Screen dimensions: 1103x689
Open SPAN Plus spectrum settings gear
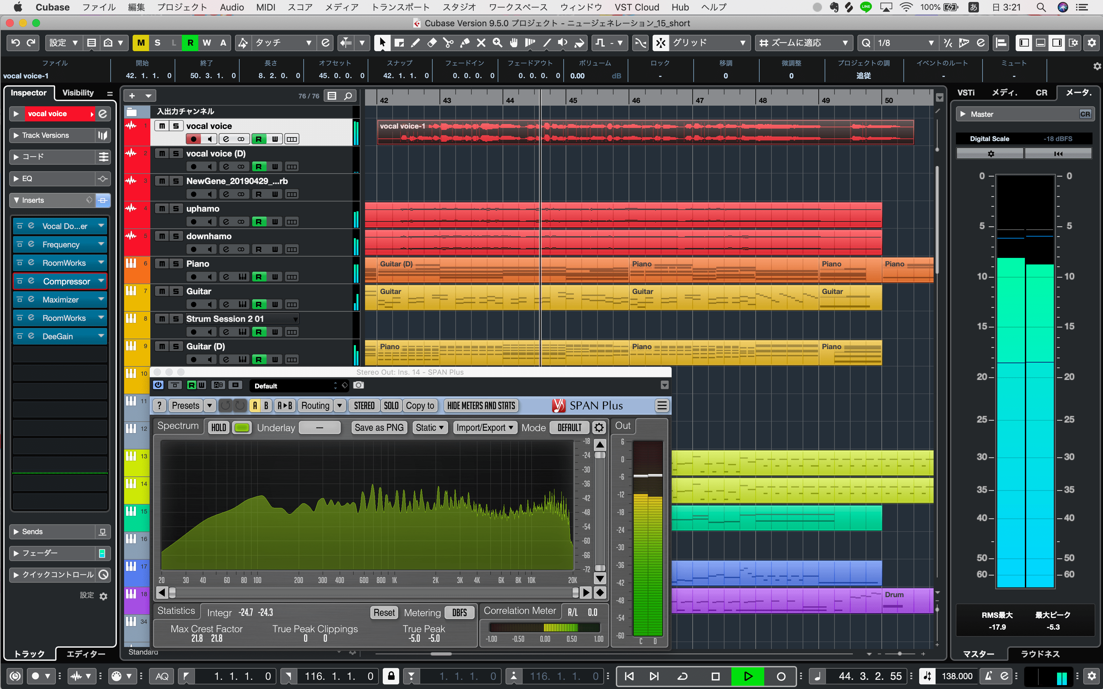click(599, 428)
